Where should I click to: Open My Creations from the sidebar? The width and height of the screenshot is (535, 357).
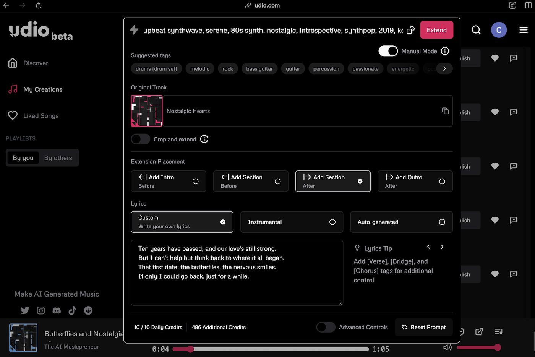pyautogui.click(x=42, y=89)
